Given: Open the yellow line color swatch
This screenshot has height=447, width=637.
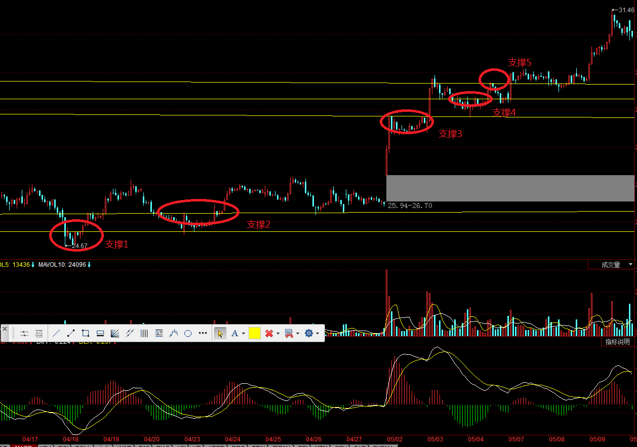Looking at the screenshot, I should (x=255, y=333).
